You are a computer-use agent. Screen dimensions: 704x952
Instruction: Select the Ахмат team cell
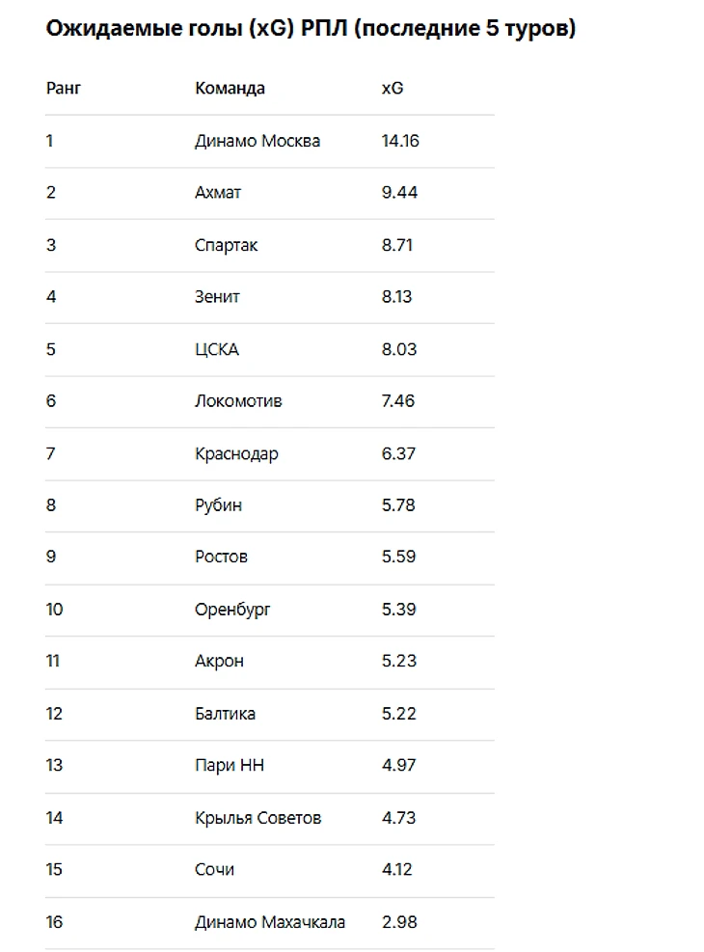coord(218,193)
